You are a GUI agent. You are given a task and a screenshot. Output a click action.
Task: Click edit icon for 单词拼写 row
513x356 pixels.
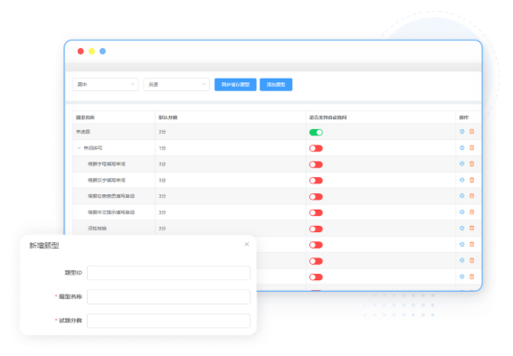click(461, 147)
